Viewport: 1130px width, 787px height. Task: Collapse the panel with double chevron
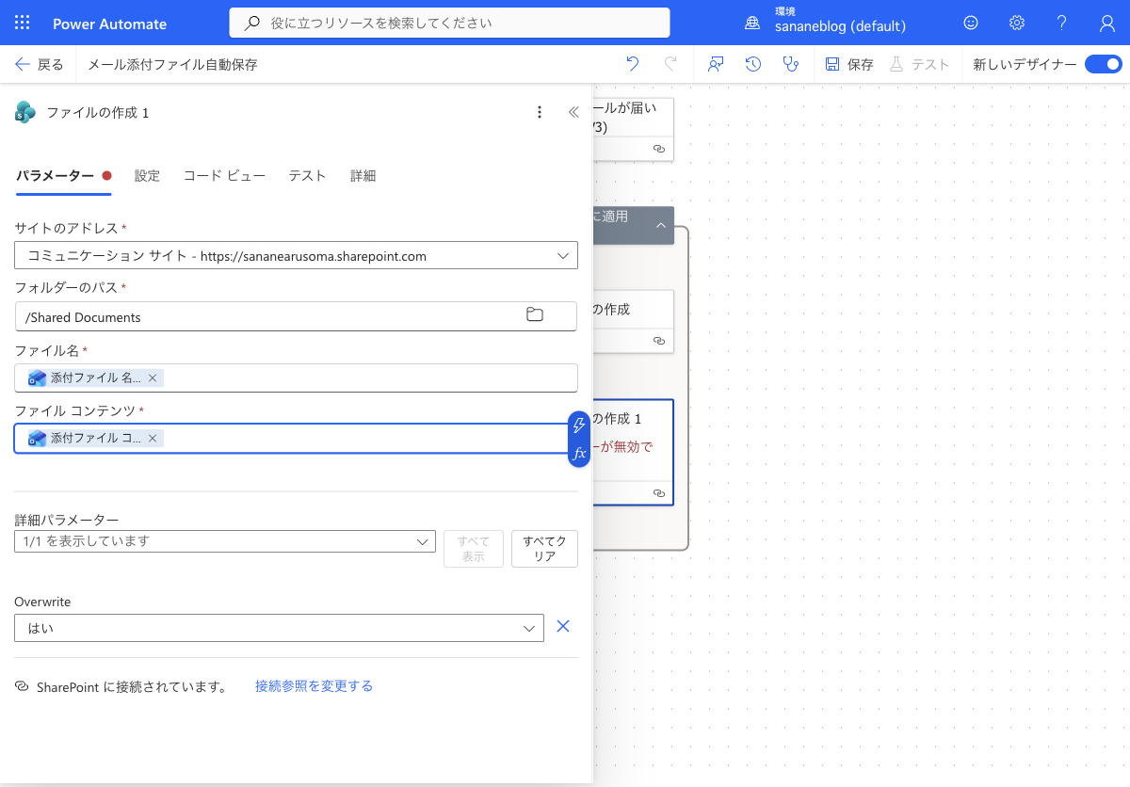[x=573, y=112]
